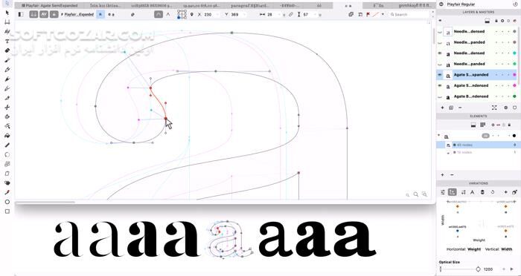Select the Rectangle tool in the toolbox
The height and width of the screenshot is (276, 521).
point(7,211)
